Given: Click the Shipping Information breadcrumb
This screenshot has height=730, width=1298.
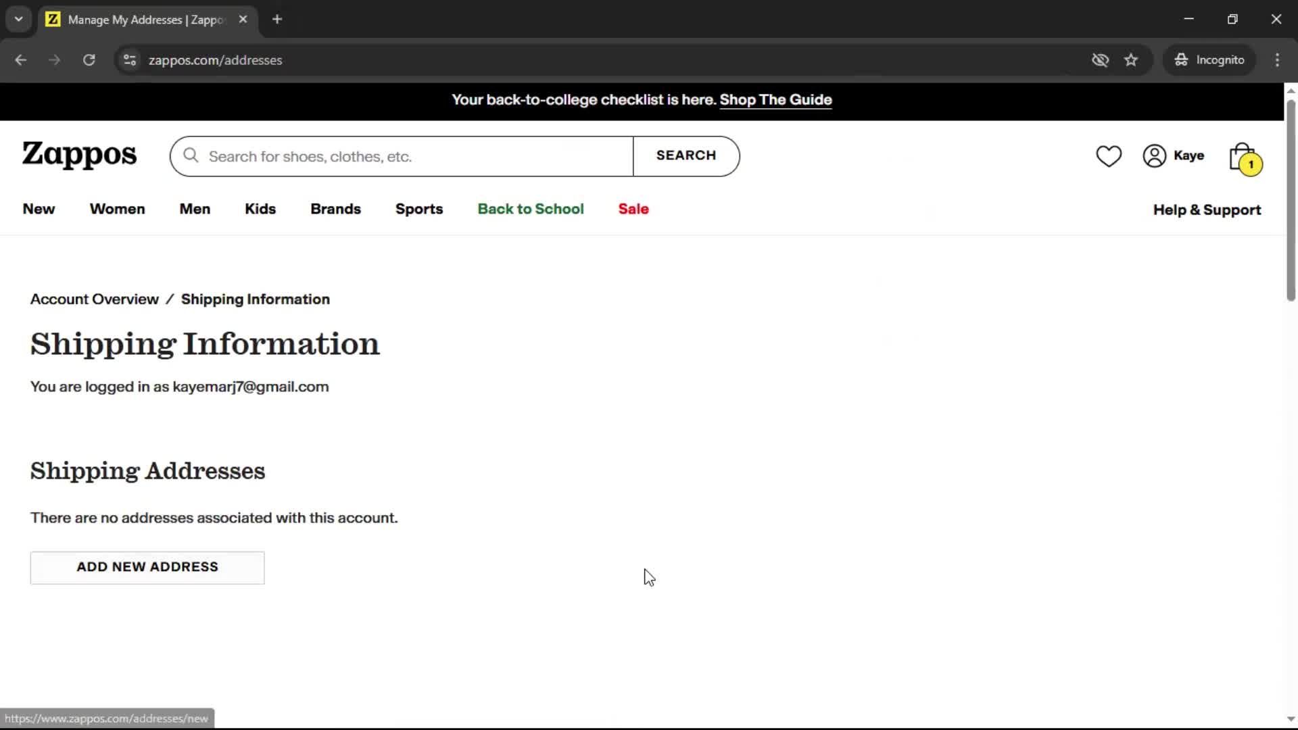Looking at the screenshot, I should pos(256,299).
